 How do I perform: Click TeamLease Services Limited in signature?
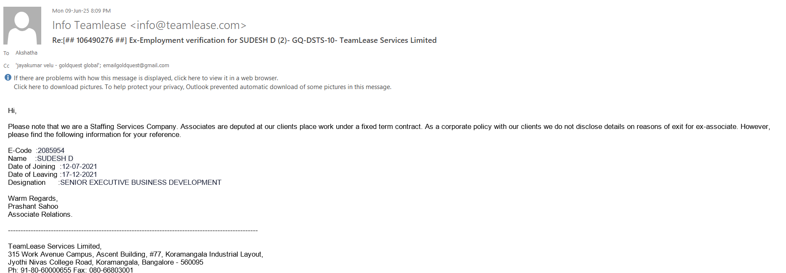[54, 246]
